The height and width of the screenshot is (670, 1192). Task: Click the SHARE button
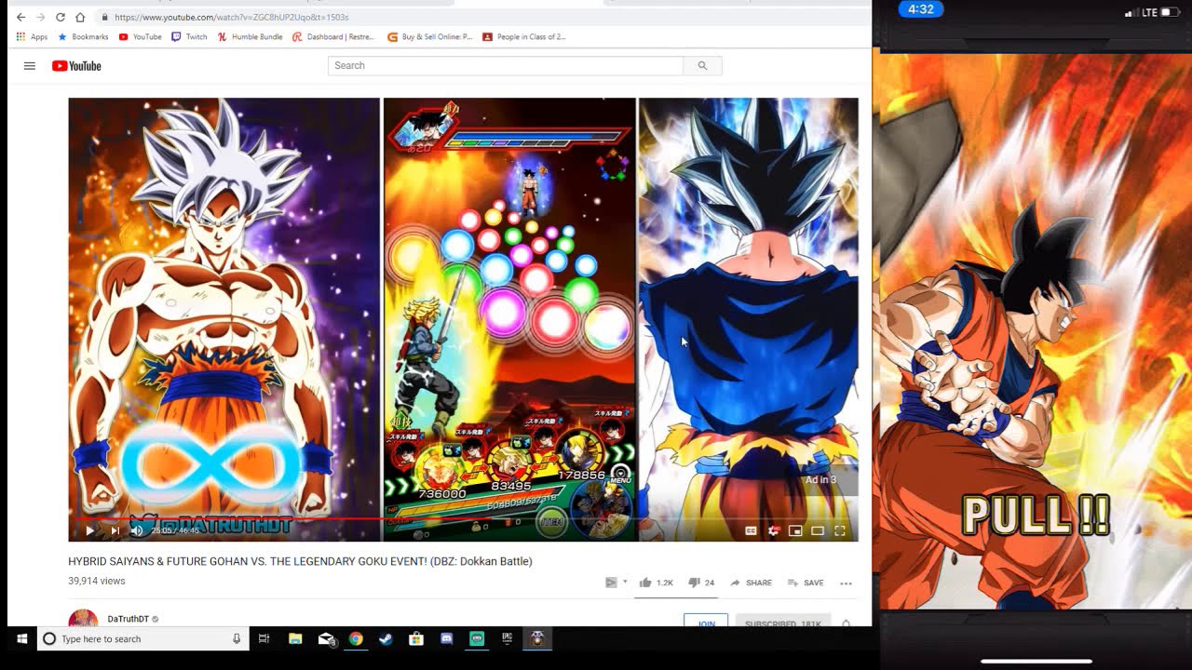coord(751,583)
